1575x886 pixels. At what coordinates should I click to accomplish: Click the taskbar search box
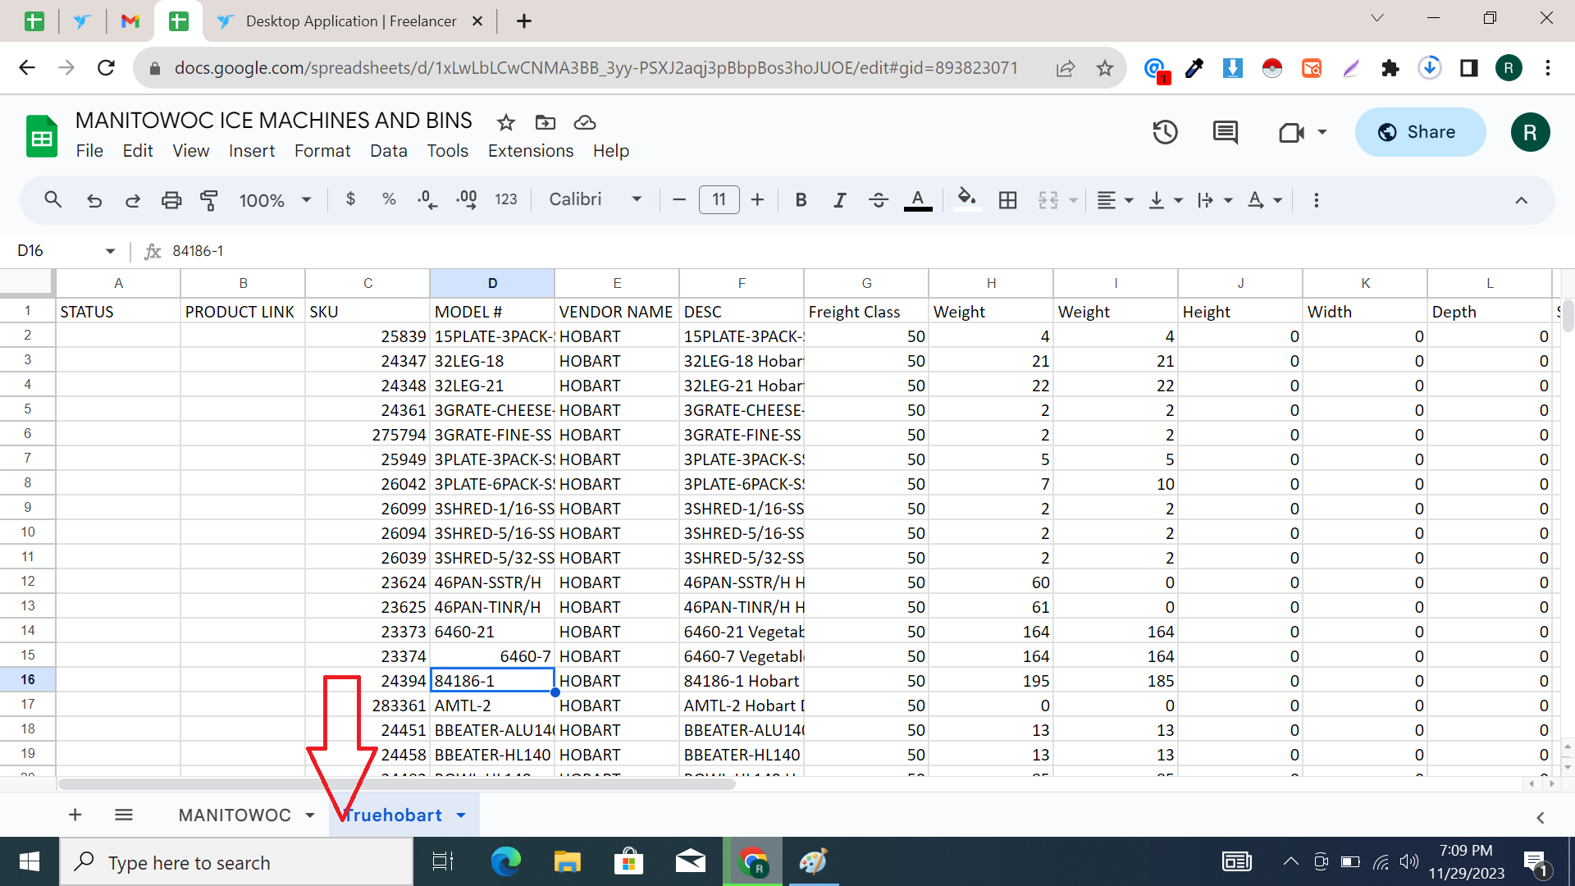tap(236, 862)
